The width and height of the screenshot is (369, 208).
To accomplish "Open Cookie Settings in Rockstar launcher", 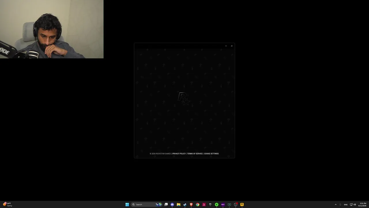I will point(211,154).
